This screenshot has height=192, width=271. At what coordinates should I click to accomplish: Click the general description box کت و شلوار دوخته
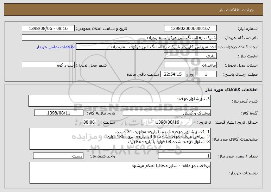pyautogui.click(x=120, y=101)
